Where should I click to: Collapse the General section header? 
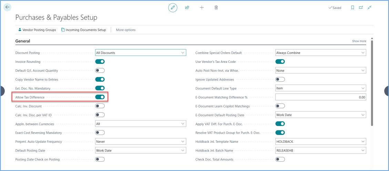click(23, 41)
